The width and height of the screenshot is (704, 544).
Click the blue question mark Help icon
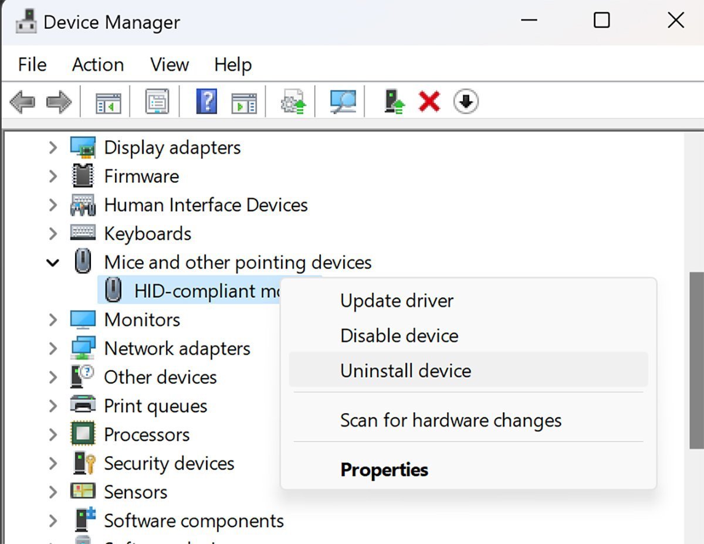click(206, 101)
